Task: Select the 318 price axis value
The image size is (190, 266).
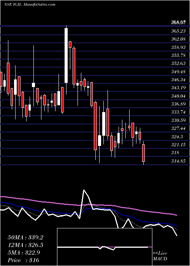Action: (175, 153)
